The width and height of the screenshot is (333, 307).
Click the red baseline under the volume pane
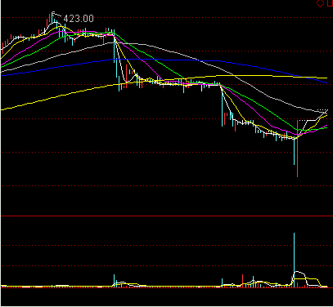[x=166, y=287]
